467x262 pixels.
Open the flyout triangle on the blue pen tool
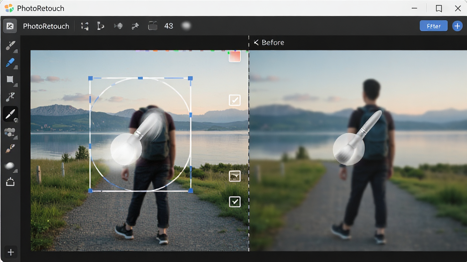[16, 68]
